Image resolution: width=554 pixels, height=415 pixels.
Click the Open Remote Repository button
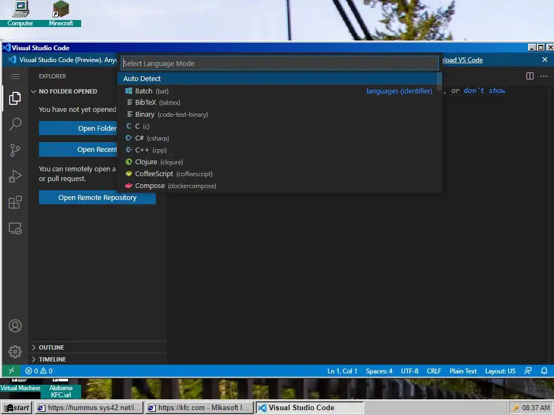point(97,198)
